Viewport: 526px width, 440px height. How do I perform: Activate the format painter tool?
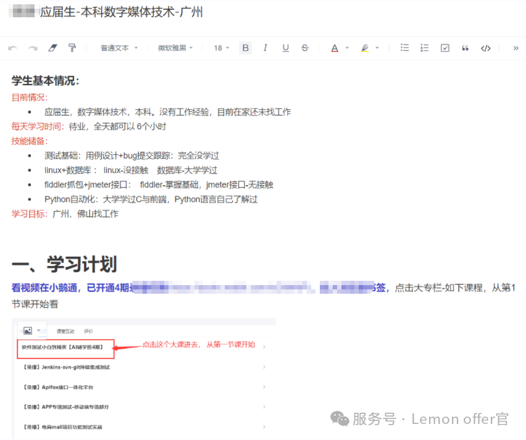[x=72, y=48]
